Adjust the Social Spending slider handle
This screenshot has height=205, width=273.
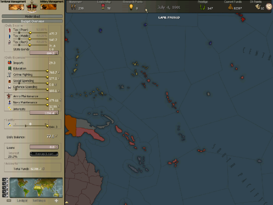(47, 83)
